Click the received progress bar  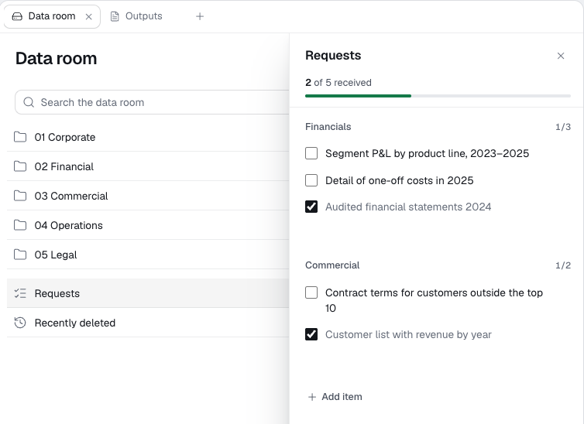438,96
